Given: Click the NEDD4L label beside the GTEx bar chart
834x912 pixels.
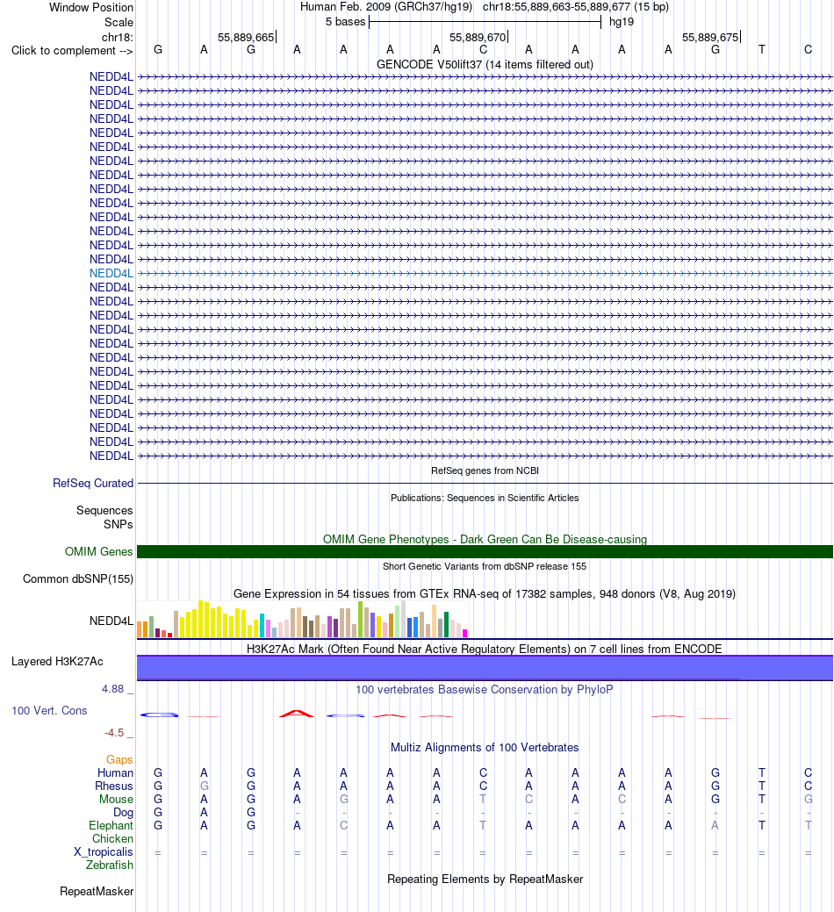Looking at the screenshot, I should pos(111,621).
